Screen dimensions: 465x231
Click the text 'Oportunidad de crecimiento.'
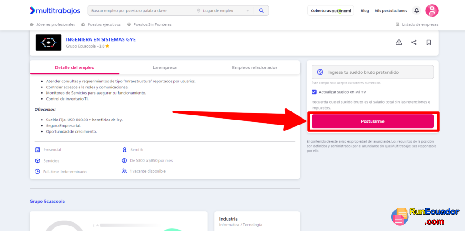pos(71,131)
